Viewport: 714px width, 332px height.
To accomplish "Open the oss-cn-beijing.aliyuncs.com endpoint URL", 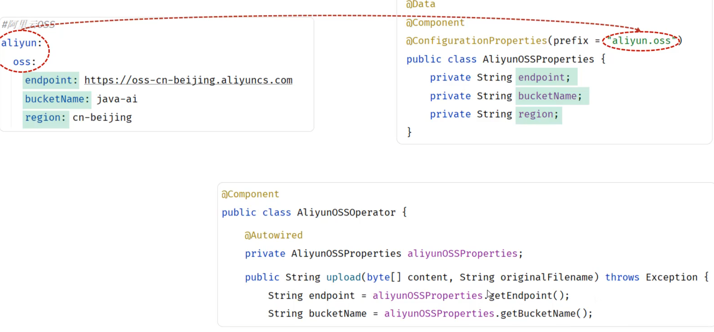I will tap(188, 80).
